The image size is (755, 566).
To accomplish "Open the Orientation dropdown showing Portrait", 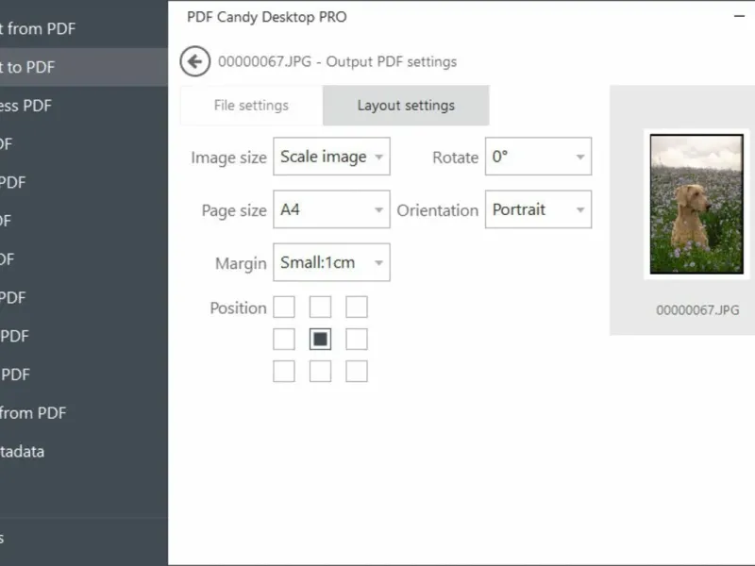I will pos(538,209).
